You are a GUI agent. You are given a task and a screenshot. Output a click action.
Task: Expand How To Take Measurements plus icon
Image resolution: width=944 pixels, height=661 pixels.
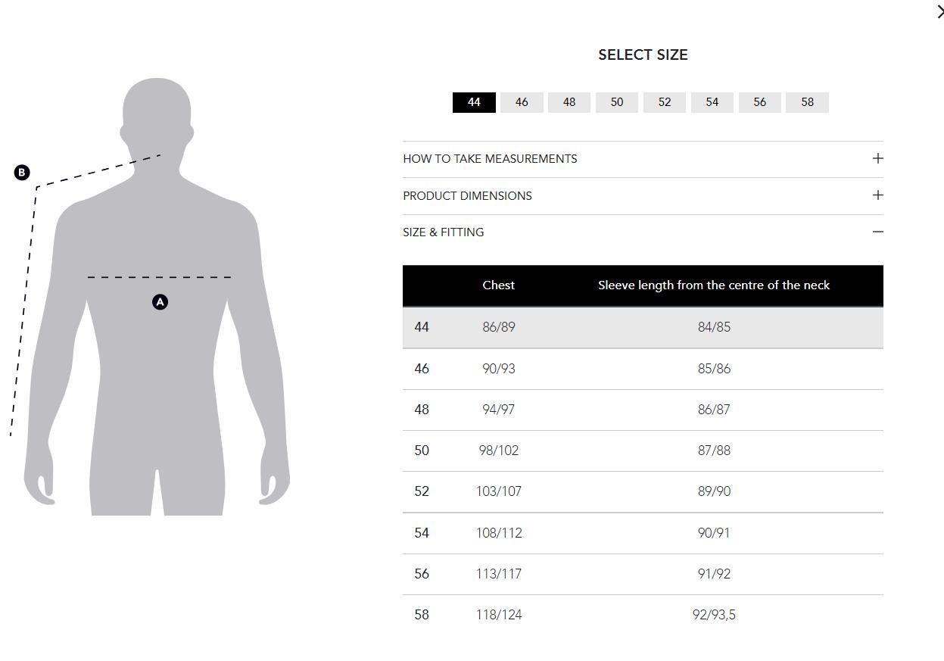pyautogui.click(x=877, y=158)
